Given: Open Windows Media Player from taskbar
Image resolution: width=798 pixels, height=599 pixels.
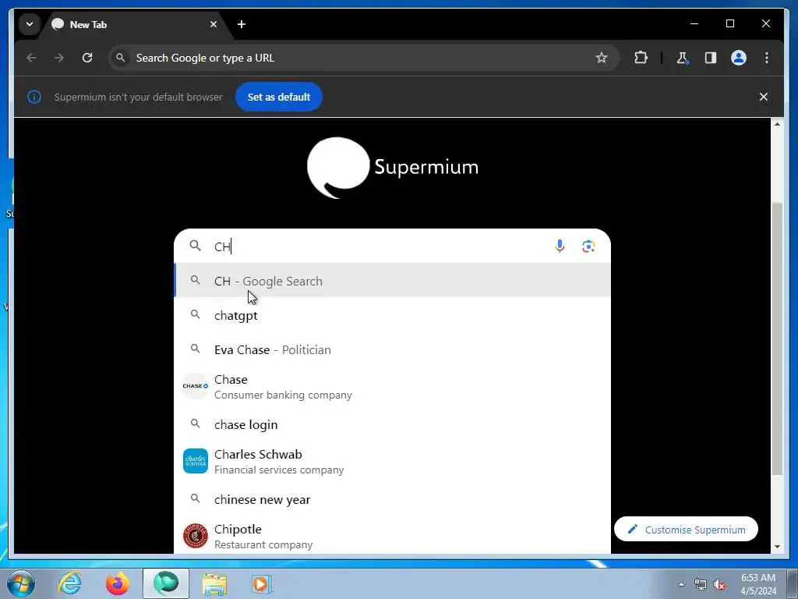Looking at the screenshot, I should click(x=262, y=584).
